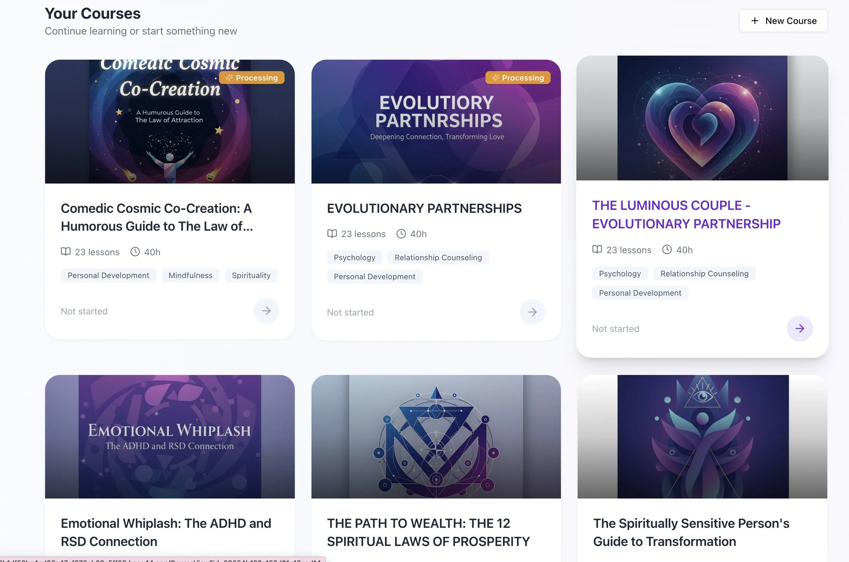849x562 pixels.
Task: Select Spirituality tag on first course card
Action: tap(251, 275)
